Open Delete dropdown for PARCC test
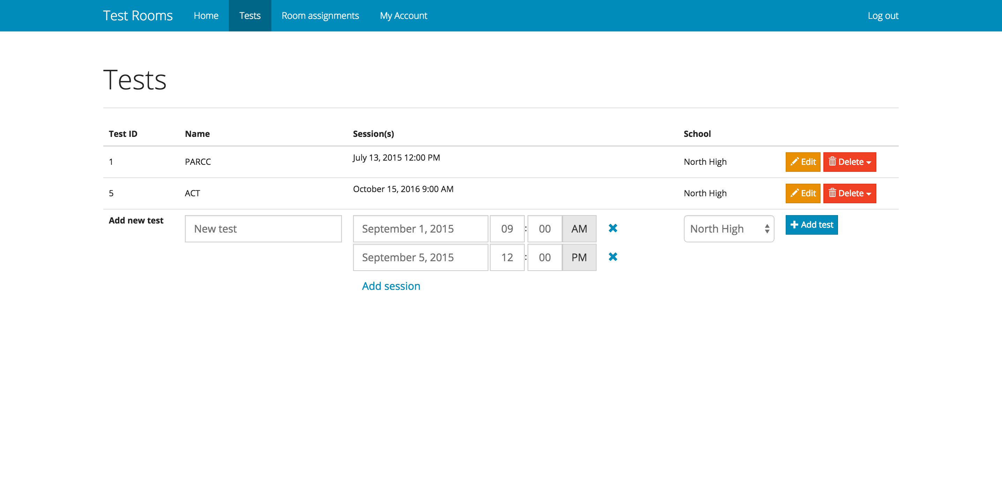The width and height of the screenshot is (1002, 491). pyautogui.click(x=850, y=162)
